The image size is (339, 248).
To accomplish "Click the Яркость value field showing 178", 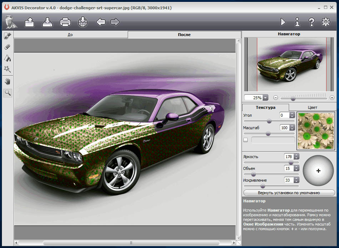I will coord(289,157).
